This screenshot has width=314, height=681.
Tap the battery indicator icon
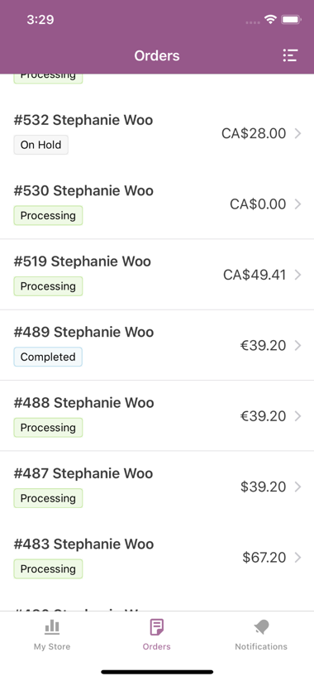(291, 20)
